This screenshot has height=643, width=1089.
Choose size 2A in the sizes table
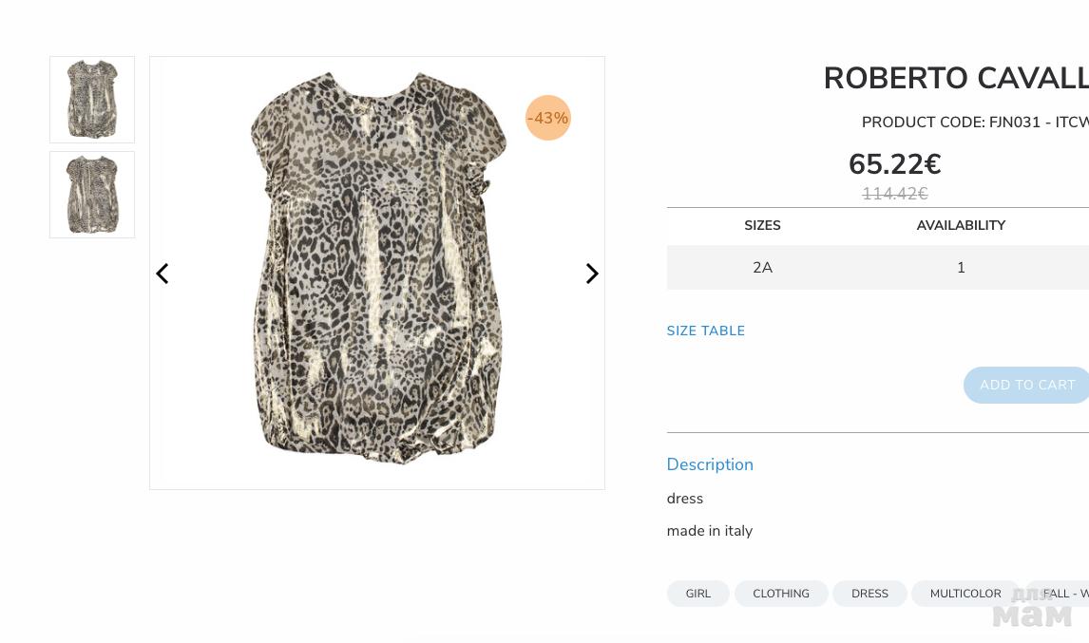click(762, 268)
